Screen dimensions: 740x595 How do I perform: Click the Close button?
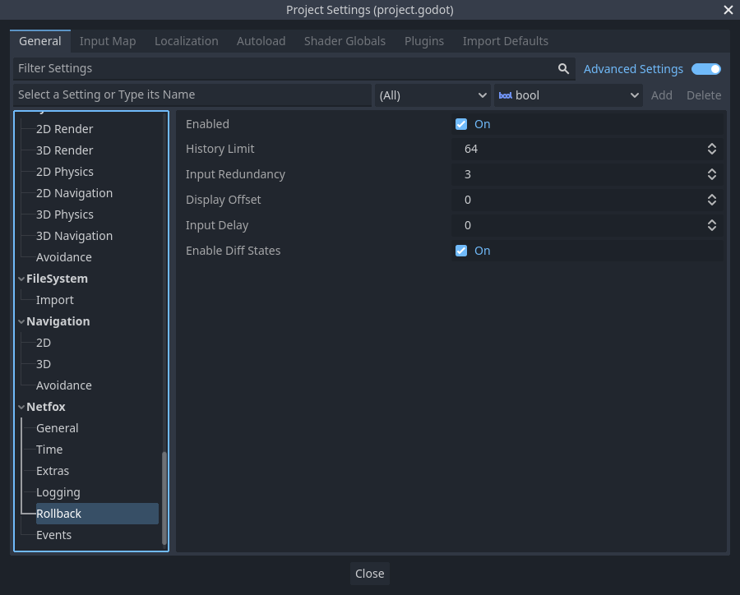coord(369,573)
